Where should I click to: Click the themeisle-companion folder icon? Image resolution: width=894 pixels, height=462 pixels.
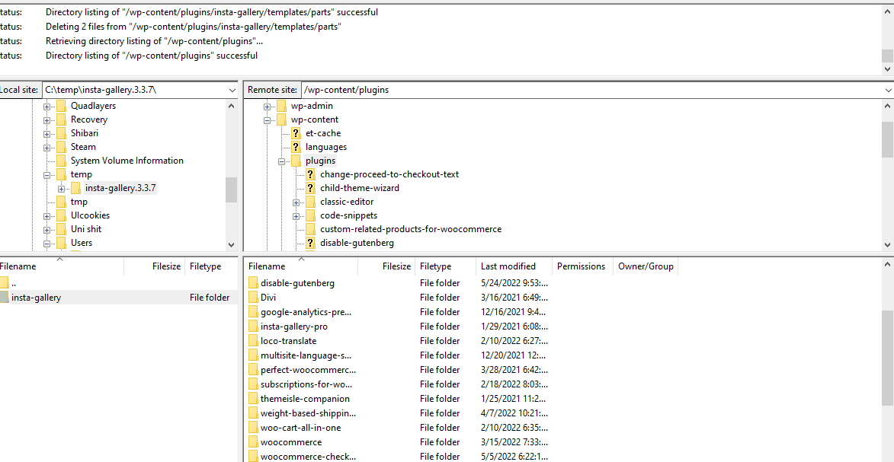click(254, 399)
